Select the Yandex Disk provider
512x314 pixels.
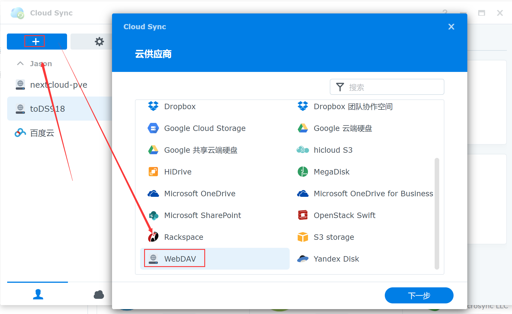click(x=336, y=259)
